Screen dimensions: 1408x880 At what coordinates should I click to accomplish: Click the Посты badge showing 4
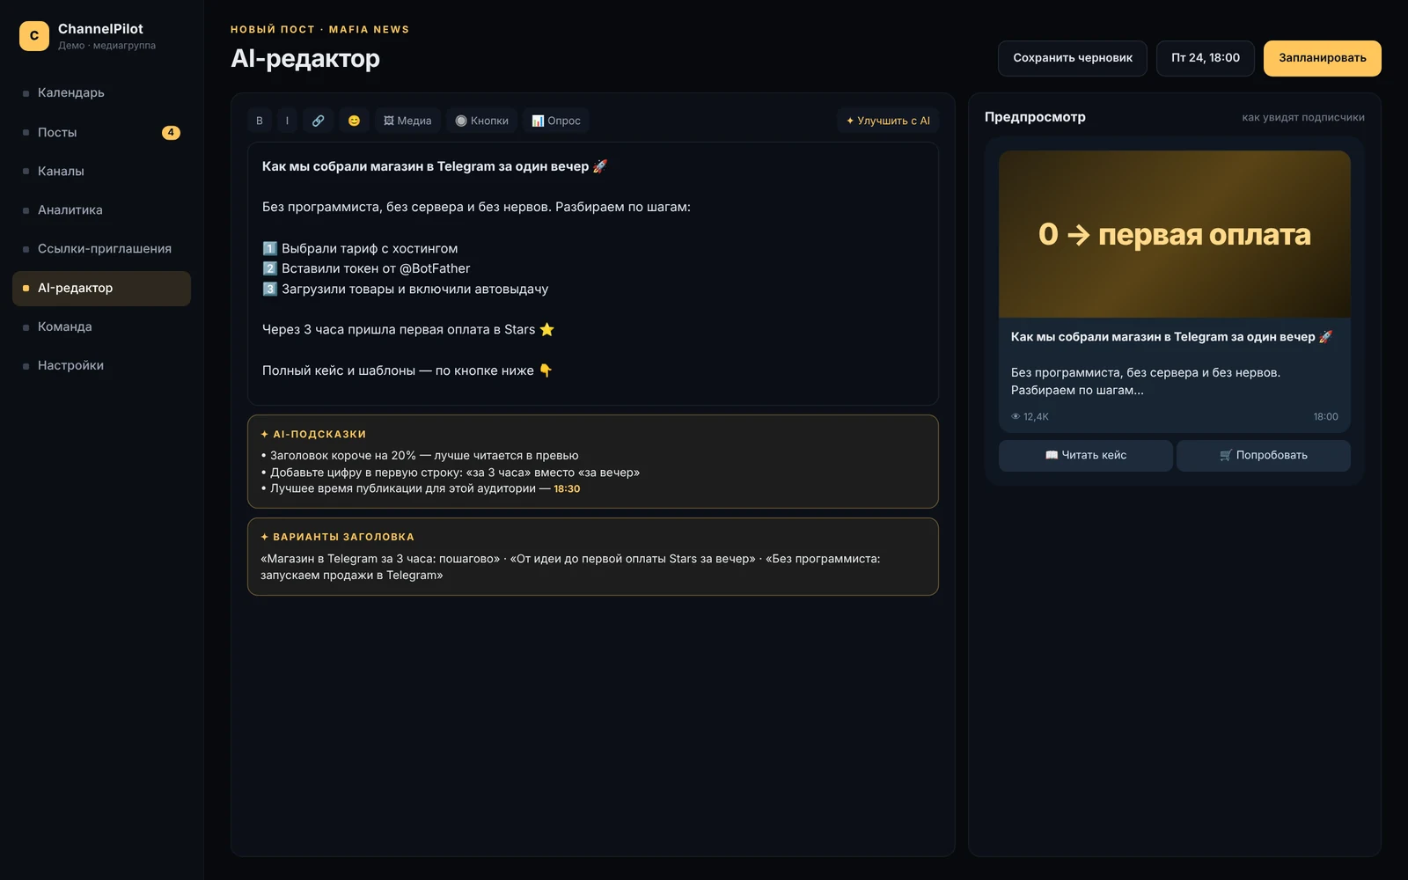tap(171, 133)
